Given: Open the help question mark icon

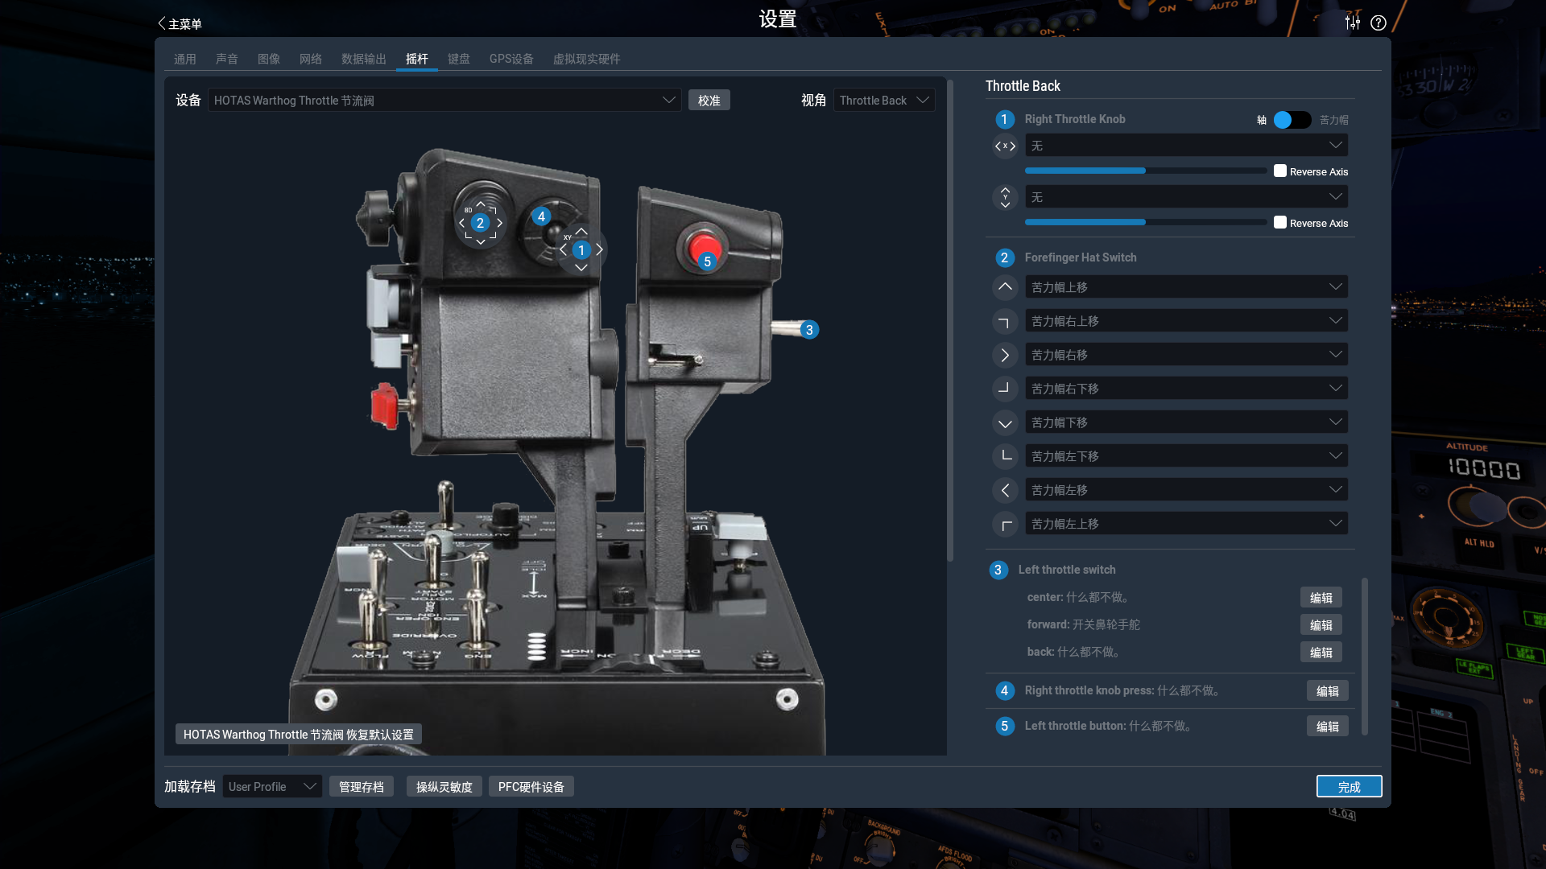Looking at the screenshot, I should pyautogui.click(x=1379, y=23).
